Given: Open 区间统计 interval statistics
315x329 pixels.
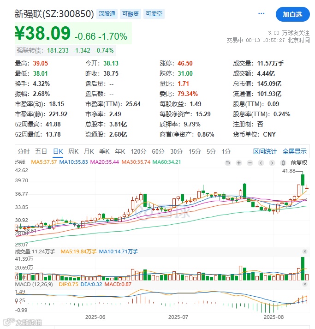Looking at the screenshot, I should point(265,151).
